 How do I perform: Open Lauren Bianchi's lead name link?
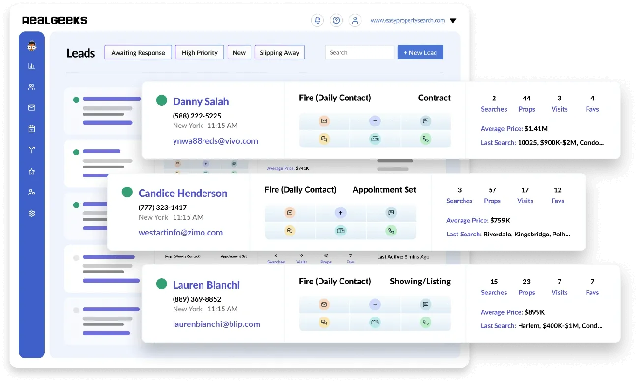coord(206,285)
